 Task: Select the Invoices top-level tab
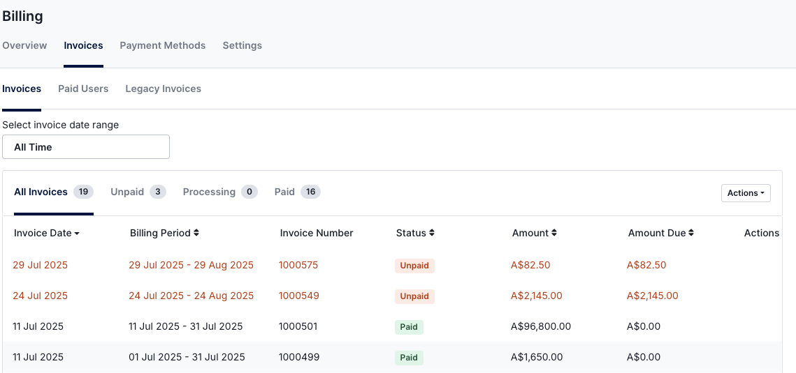tap(83, 45)
